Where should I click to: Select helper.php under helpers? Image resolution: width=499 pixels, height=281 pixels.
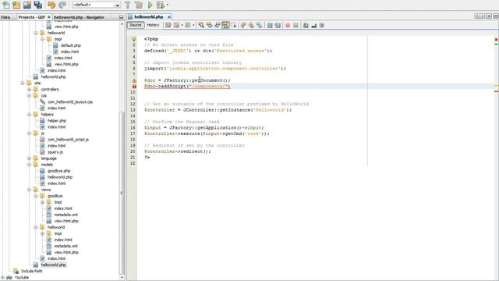[57, 121]
